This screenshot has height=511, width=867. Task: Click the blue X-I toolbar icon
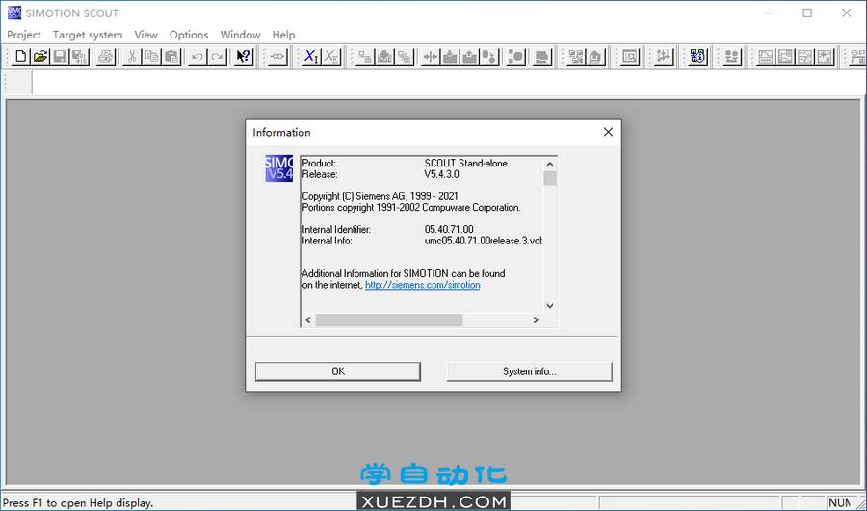coord(311,57)
